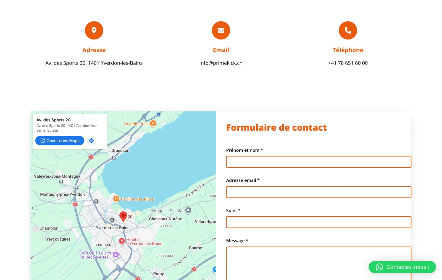442x280 pixels.
Task: Select La petite folie restaurant marker
Action: [x=153, y=124]
